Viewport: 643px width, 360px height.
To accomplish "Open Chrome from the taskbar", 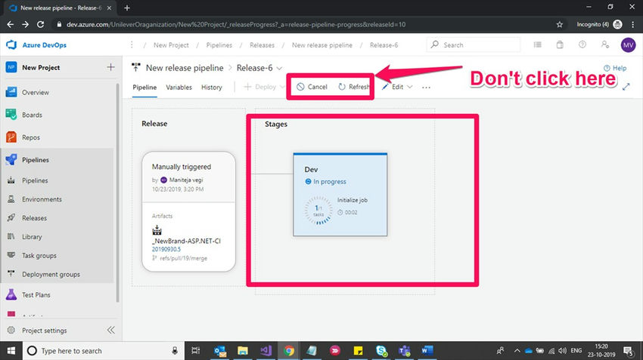I will [289, 351].
